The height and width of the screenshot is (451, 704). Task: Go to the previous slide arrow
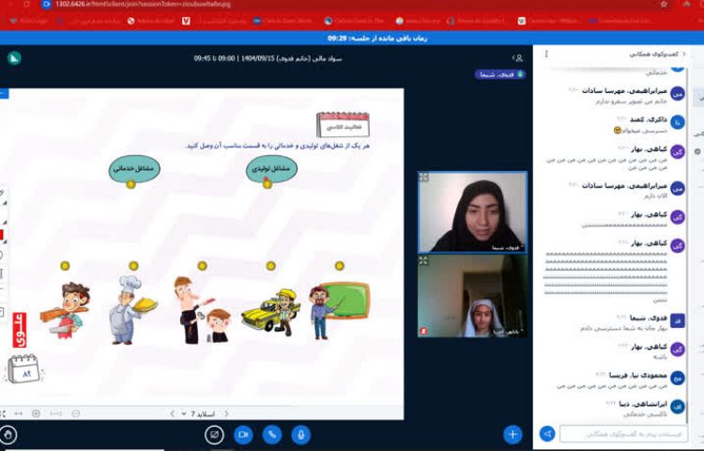click(x=225, y=413)
